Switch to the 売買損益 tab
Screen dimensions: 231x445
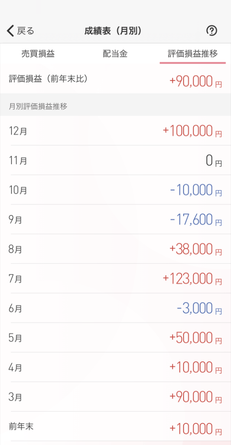[38, 54]
